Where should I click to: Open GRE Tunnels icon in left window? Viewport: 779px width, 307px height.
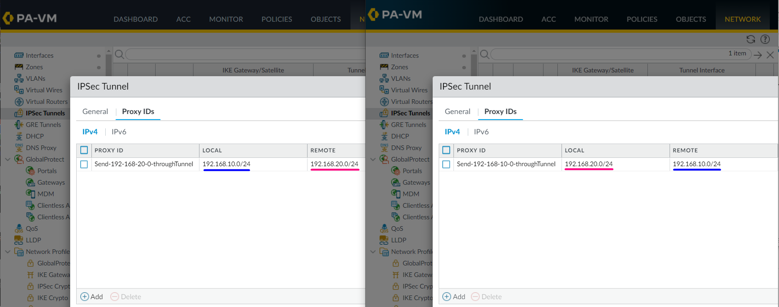(x=19, y=125)
